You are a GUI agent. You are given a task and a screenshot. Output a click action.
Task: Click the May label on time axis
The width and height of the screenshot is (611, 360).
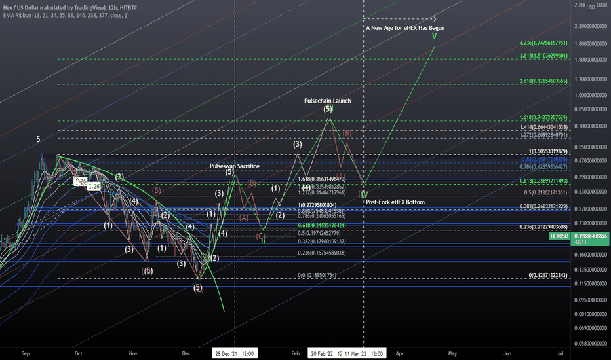tap(452, 353)
